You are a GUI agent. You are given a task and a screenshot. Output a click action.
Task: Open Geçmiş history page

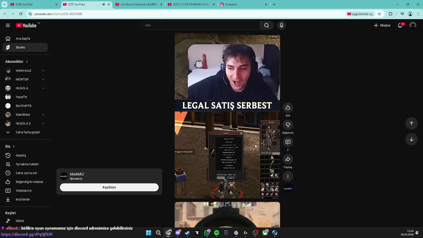click(x=25, y=155)
